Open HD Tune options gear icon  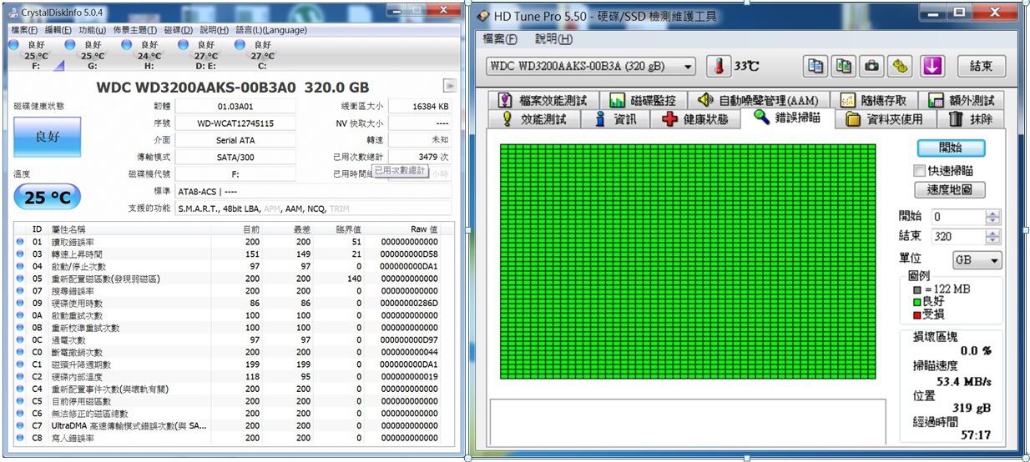tap(900, 67)
